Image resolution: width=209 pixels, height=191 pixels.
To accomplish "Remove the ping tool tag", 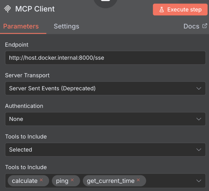I will tap(72, 180).
